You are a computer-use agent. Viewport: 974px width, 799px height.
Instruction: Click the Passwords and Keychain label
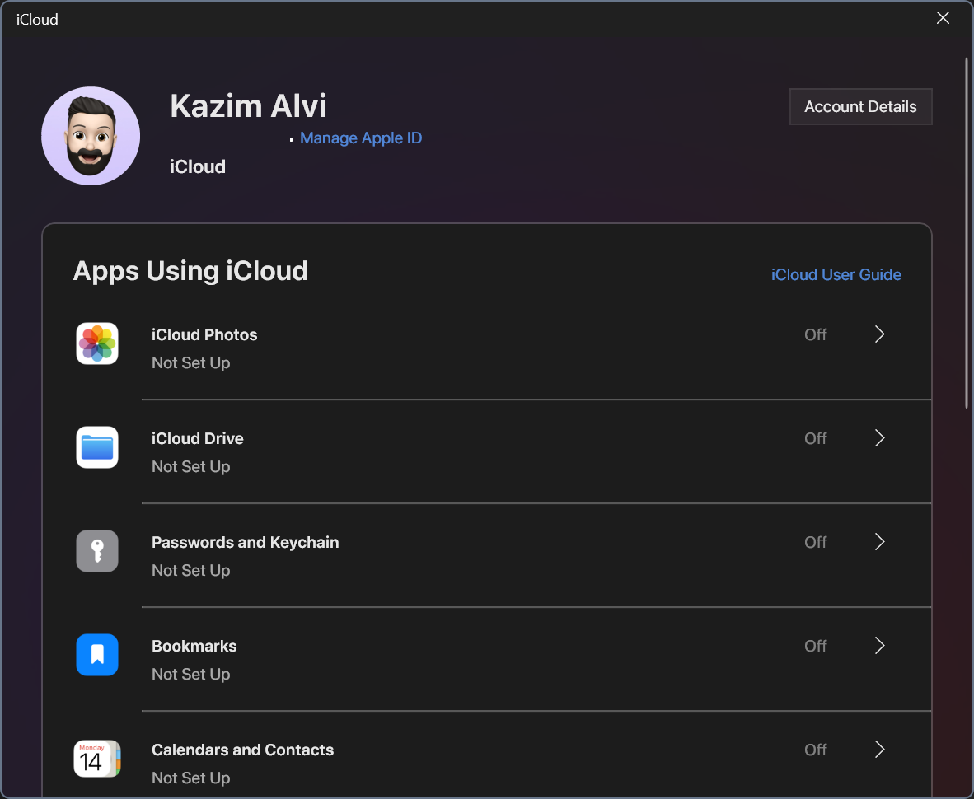(246, 542)
